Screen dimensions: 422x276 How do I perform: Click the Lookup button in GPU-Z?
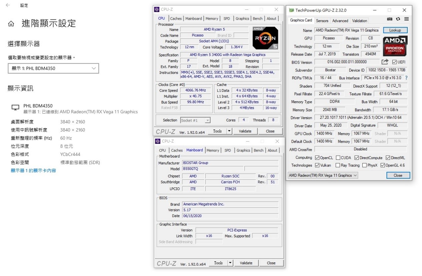395,30
